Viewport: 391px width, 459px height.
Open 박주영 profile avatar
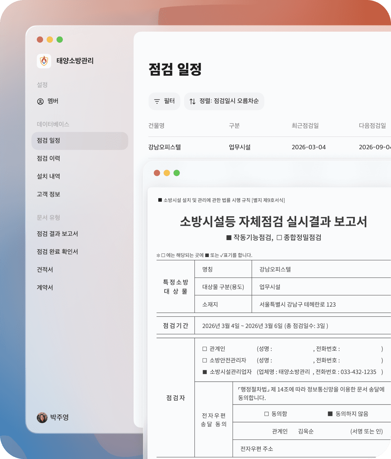point(42,418)
